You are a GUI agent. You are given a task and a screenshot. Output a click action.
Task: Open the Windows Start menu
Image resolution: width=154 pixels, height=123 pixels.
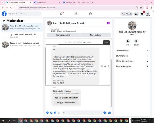(3, 121)
